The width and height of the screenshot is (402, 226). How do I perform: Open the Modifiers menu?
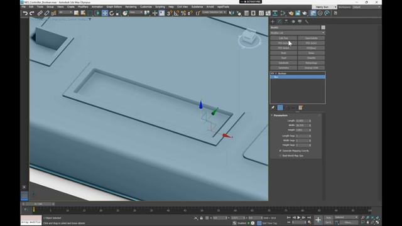pos(83,7)
